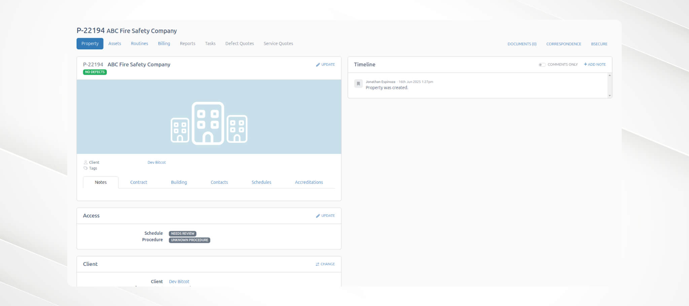Click the No Defects green badge

pos(95,72)
